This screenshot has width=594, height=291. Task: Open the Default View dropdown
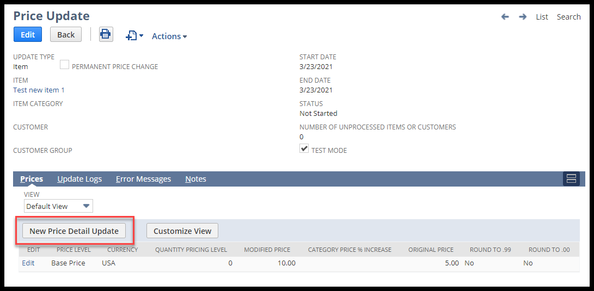(x=58, y=206)
